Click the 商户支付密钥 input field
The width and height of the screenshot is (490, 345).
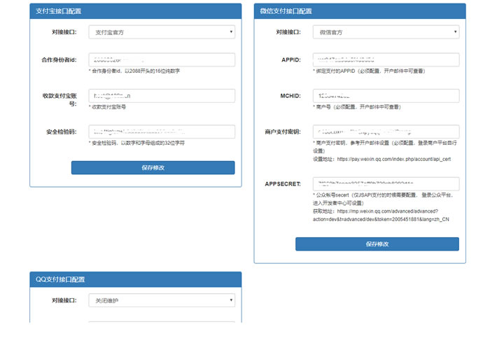click(x=386, y=132)
